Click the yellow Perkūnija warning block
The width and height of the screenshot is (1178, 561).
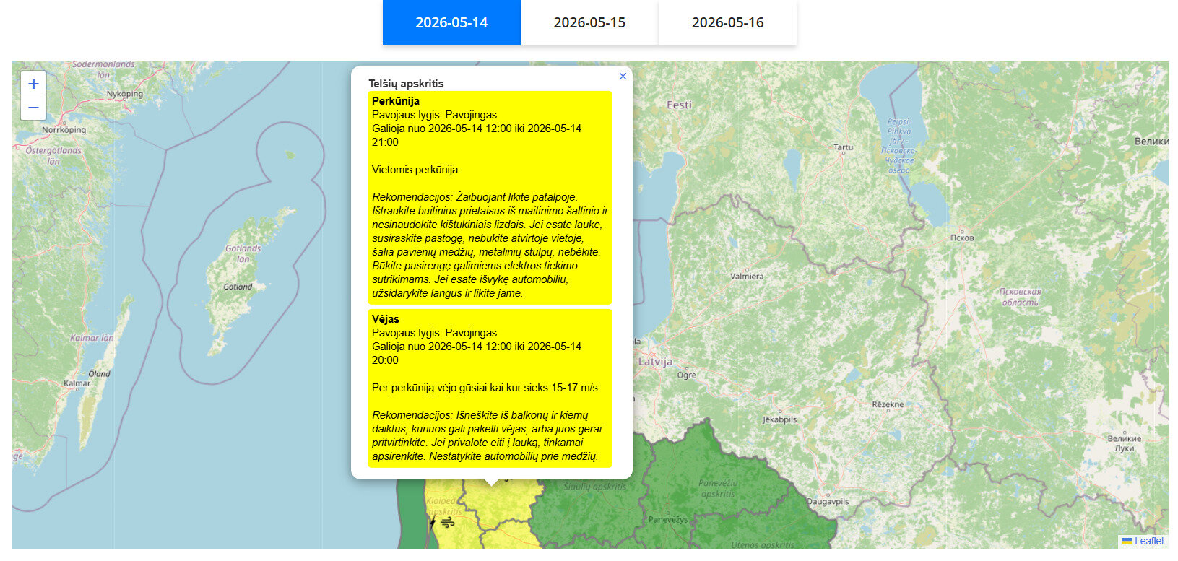click(490, 197)
